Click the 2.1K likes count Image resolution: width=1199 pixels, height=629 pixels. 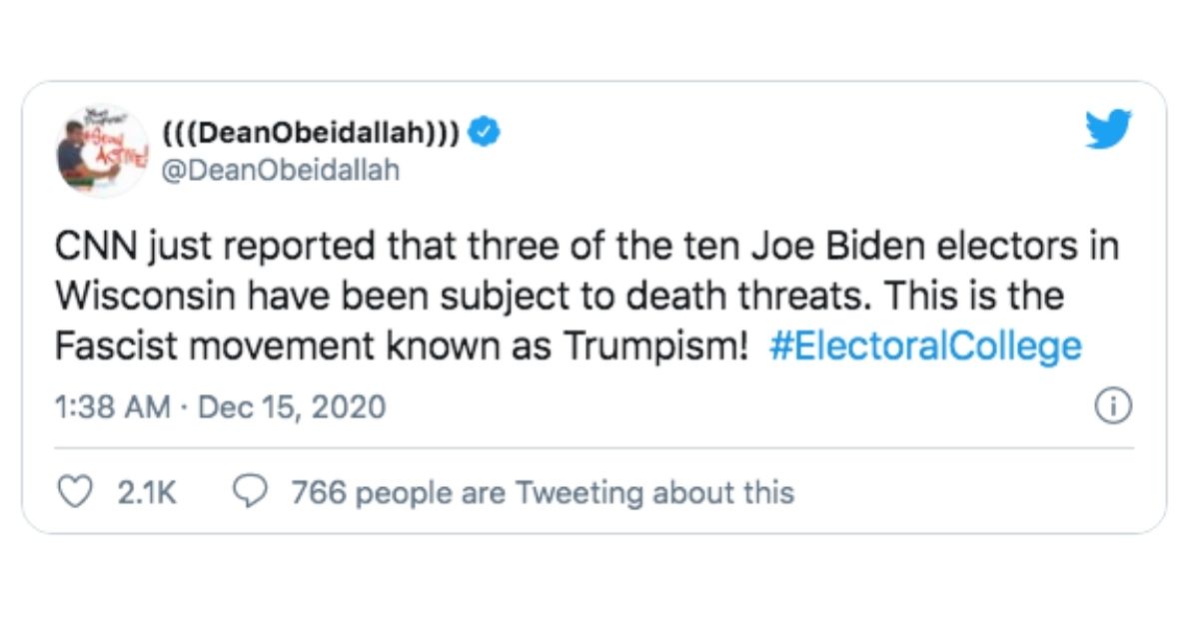coord(147,492)
